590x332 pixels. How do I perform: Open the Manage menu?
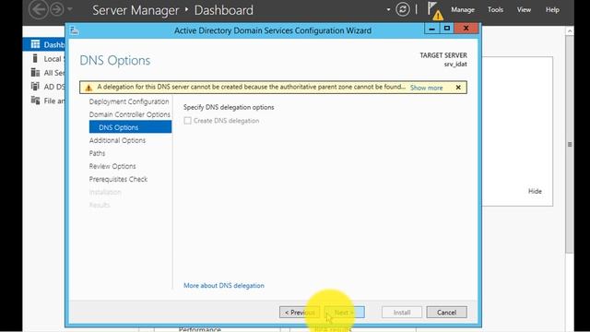[x=463, y=10]
